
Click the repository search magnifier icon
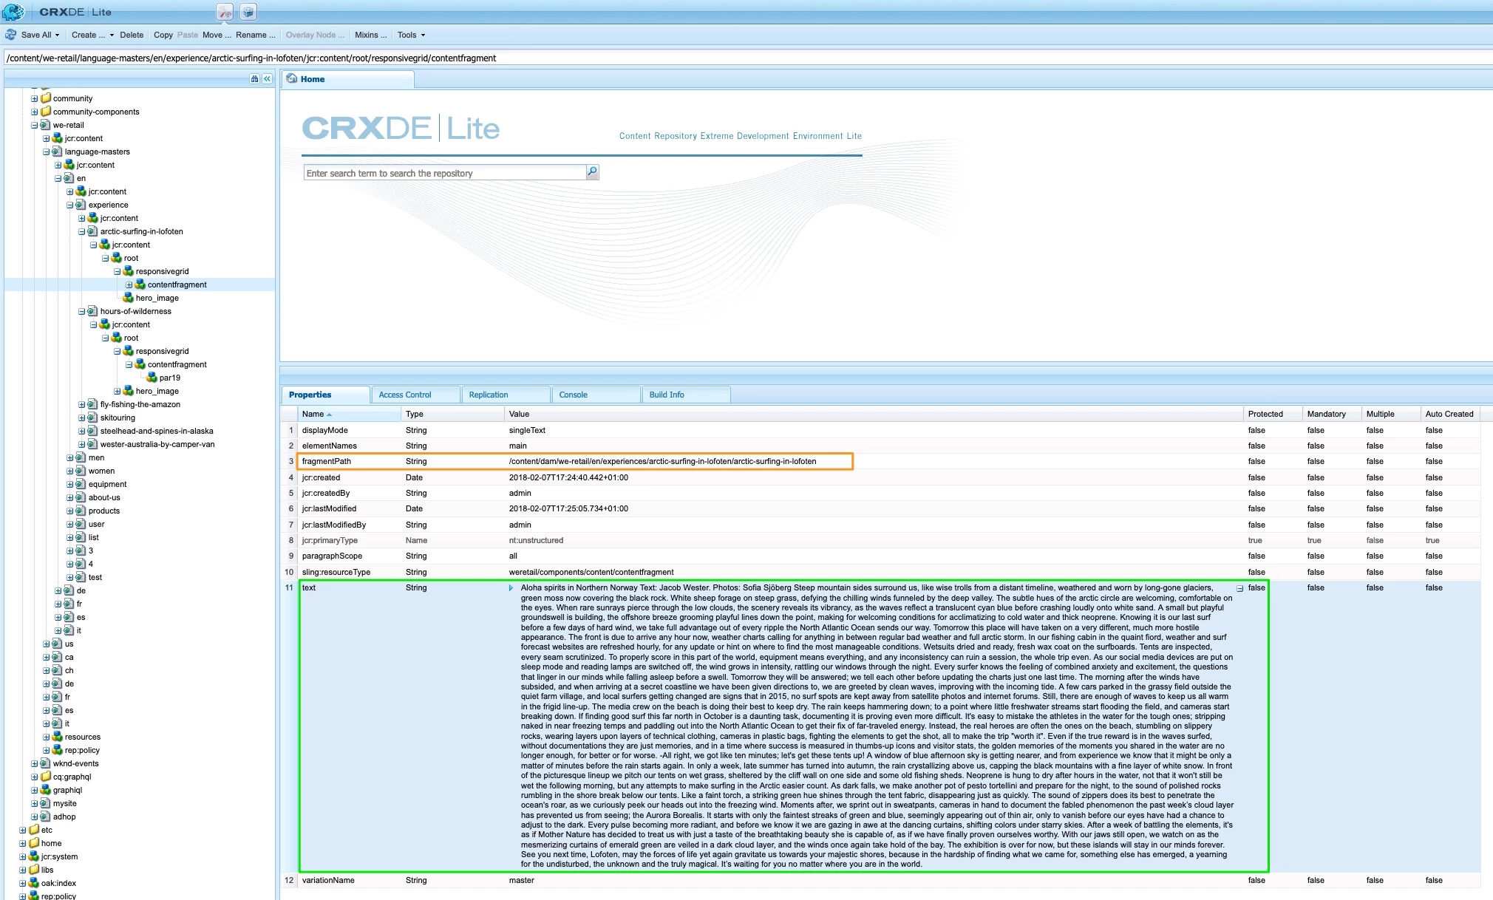point(592,172)
